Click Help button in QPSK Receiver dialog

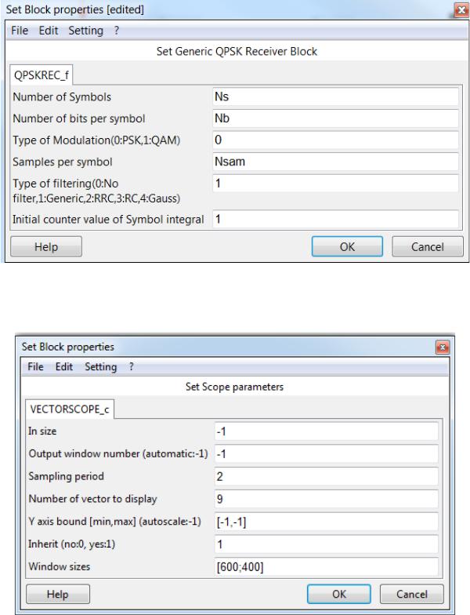[46, 246]
